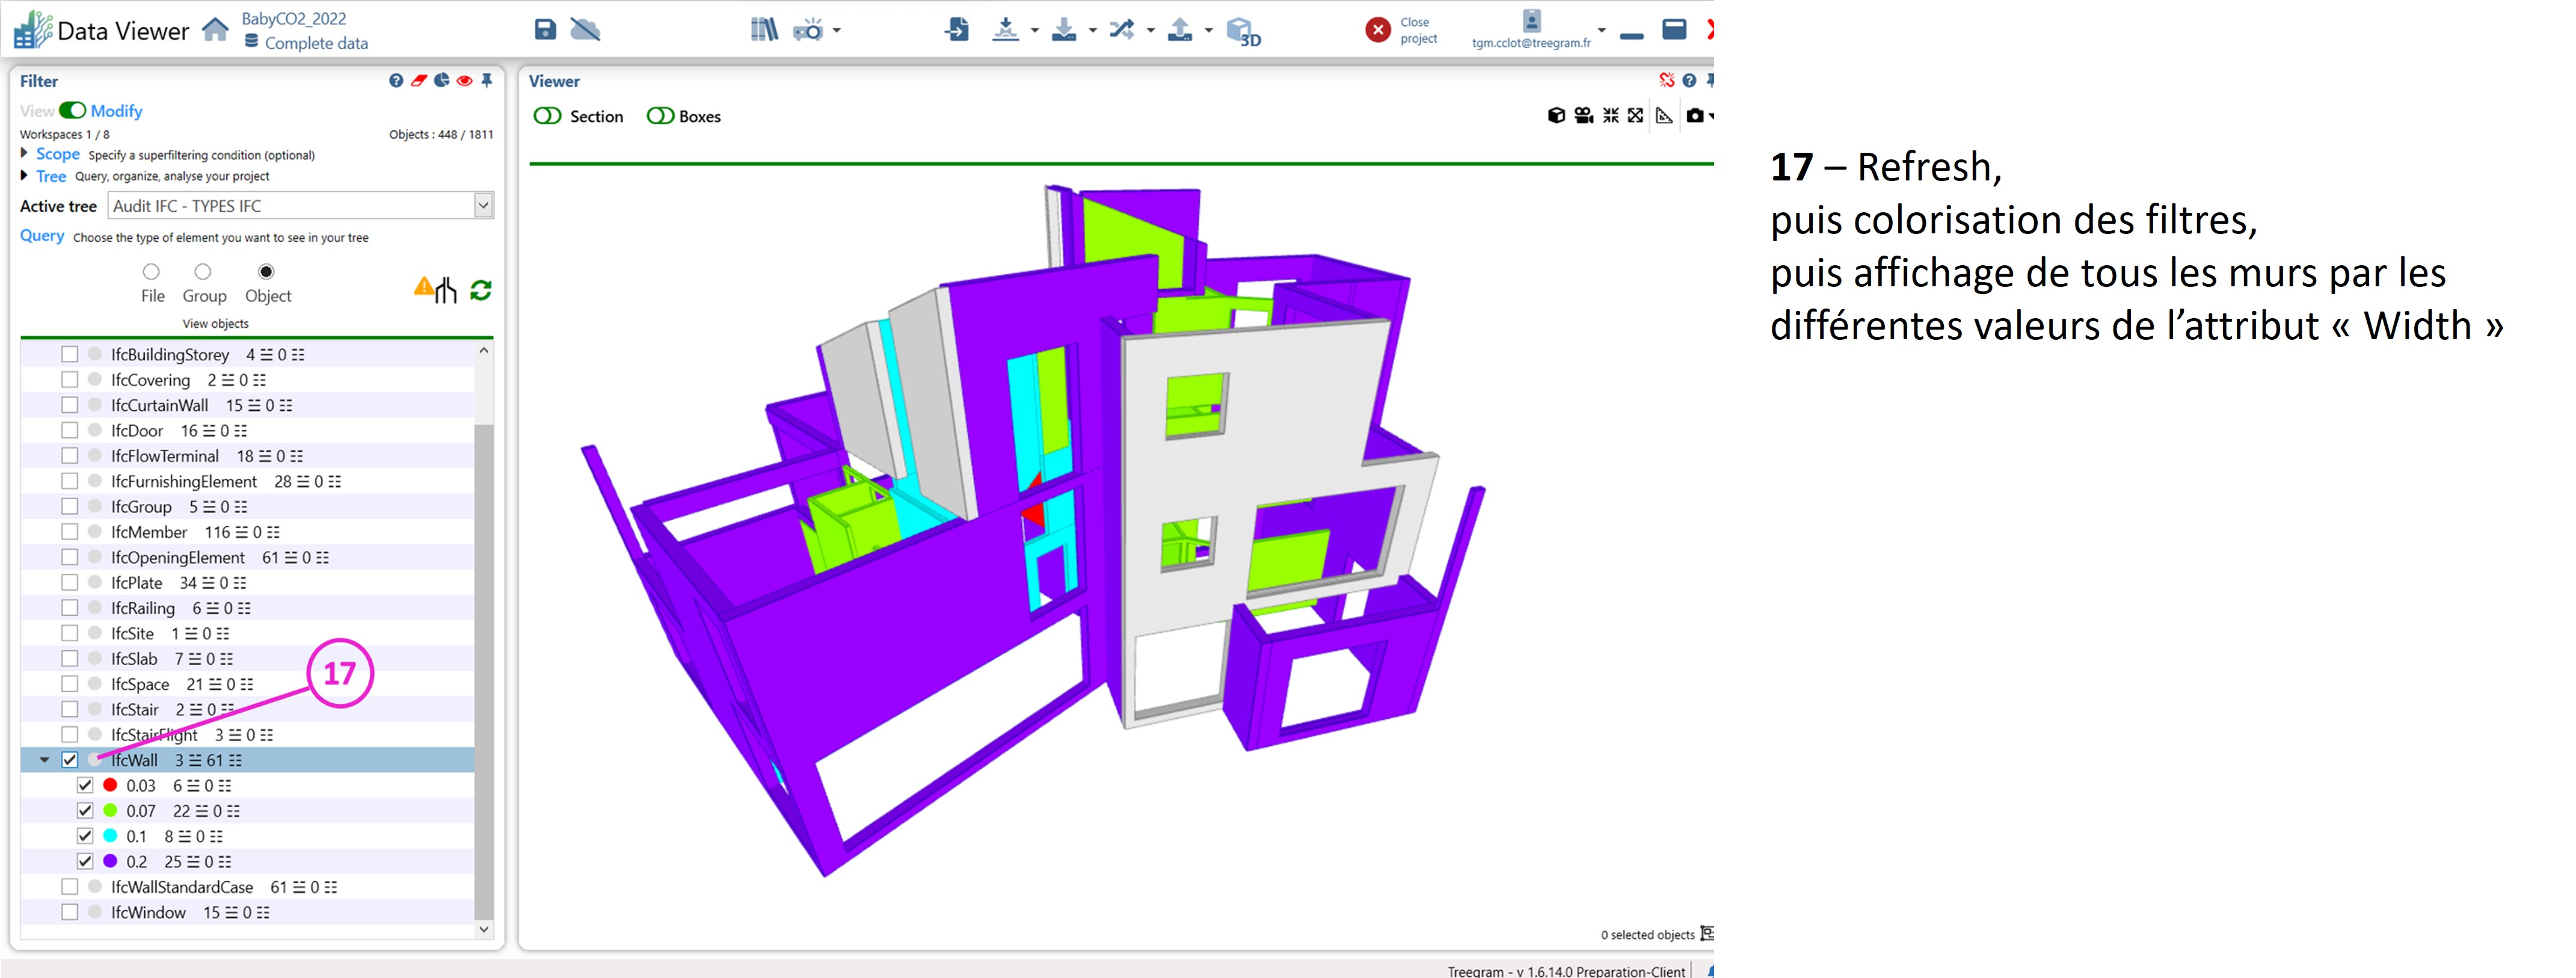Toggle the Section switch in Viewer
The width and height of the screenshot is (2576, 978).
coord(548,116)
